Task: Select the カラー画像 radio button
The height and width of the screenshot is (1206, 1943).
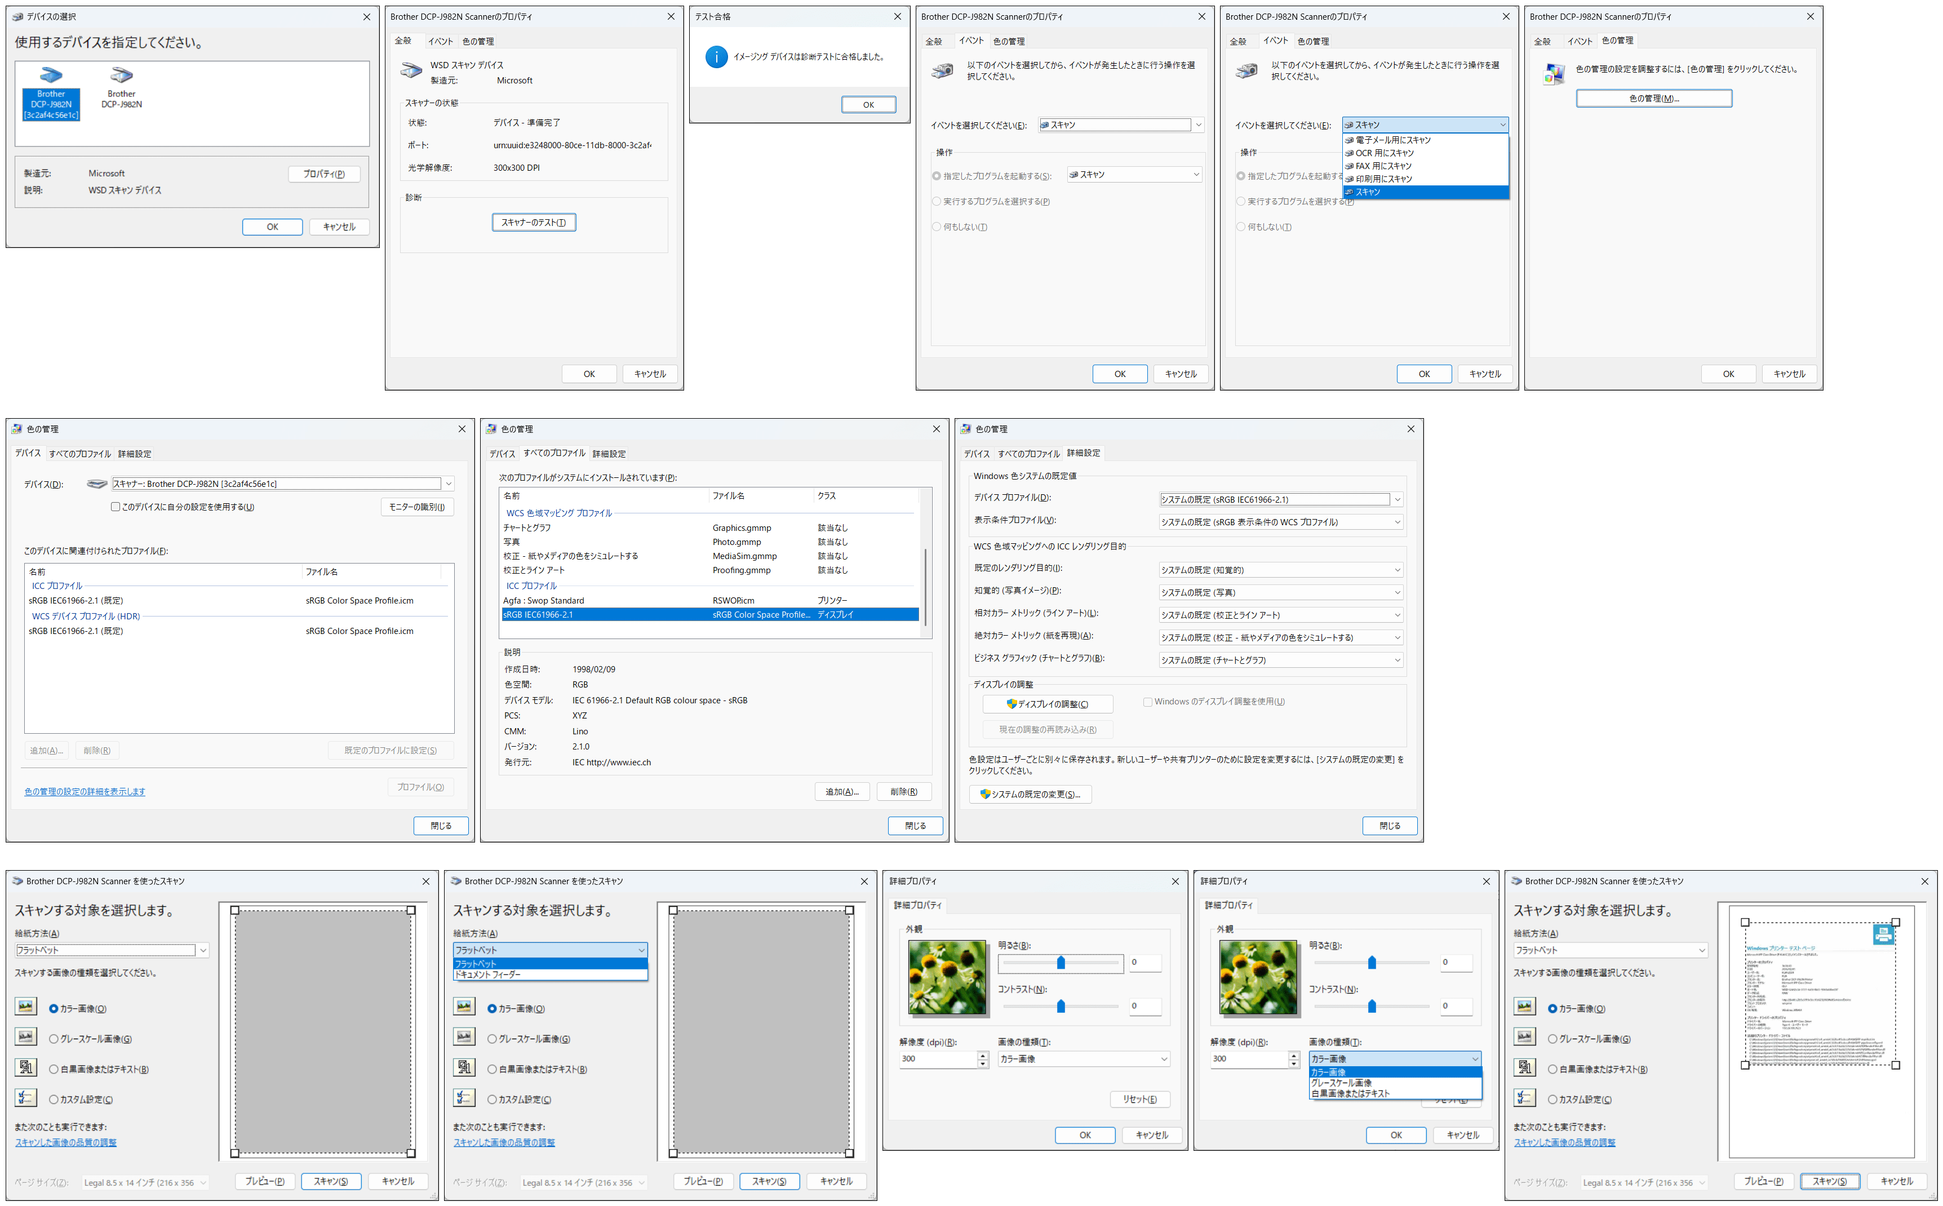Action: point(54,1008)
